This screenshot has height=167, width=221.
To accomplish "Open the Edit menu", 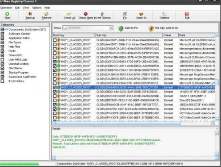I will 17,8.
